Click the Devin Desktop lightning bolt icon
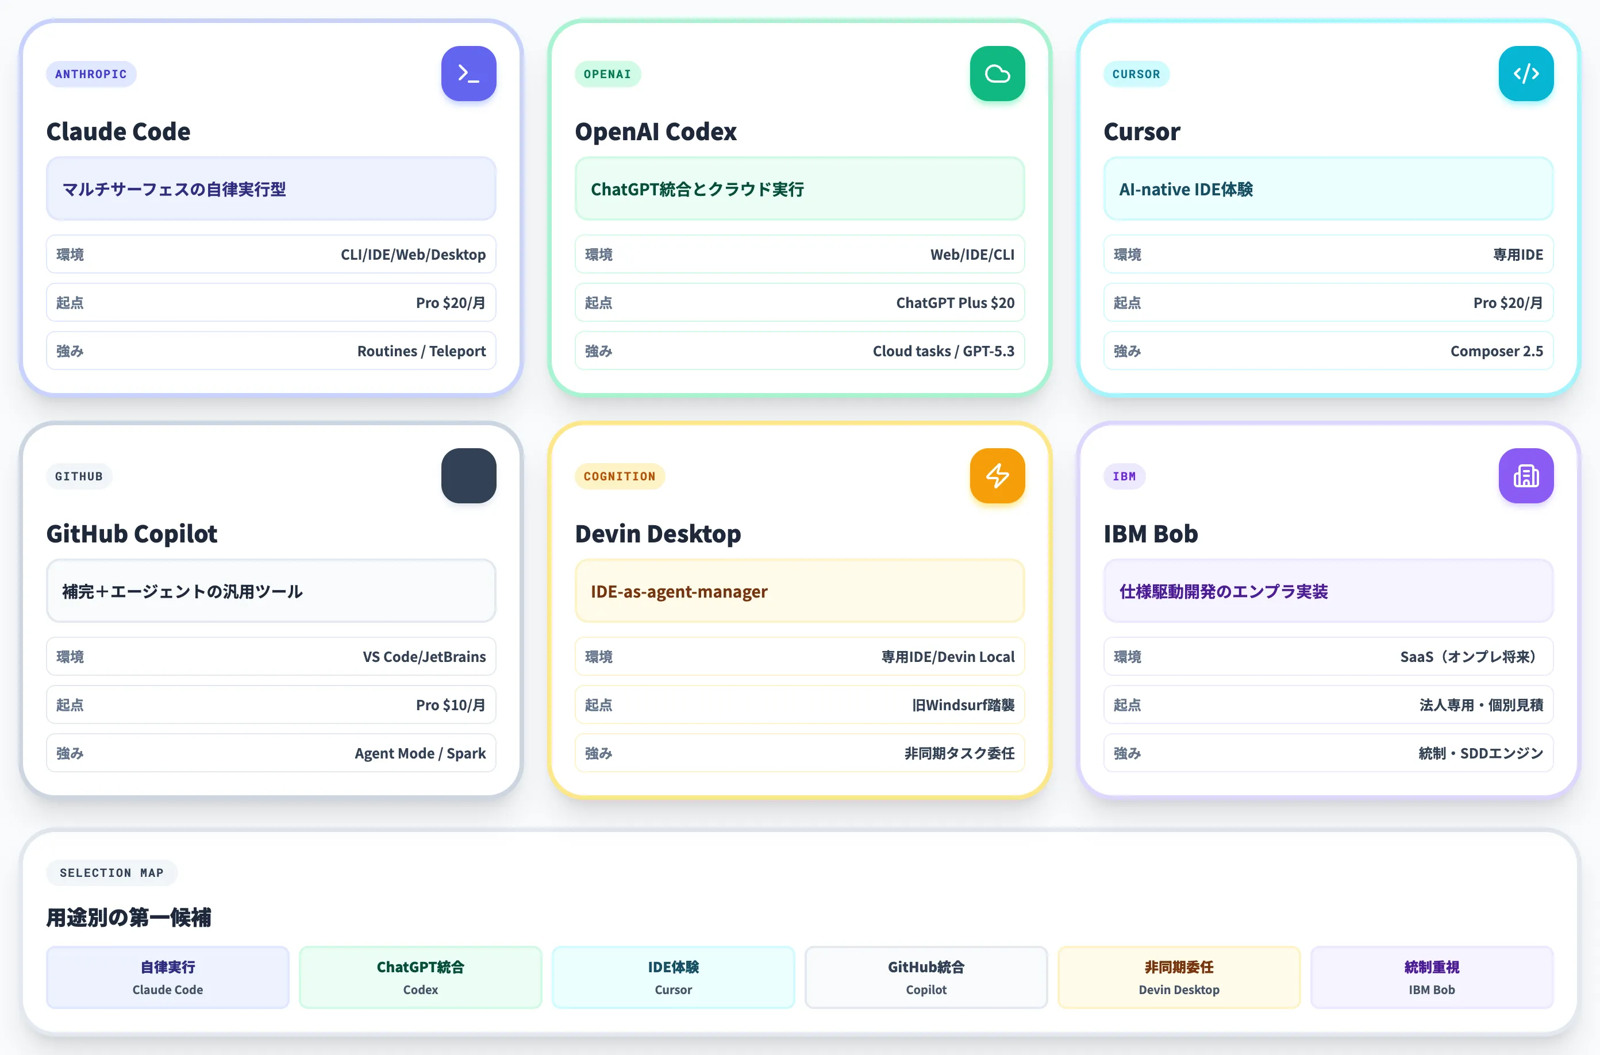The image size is (1600, 1055). (997, 476)
